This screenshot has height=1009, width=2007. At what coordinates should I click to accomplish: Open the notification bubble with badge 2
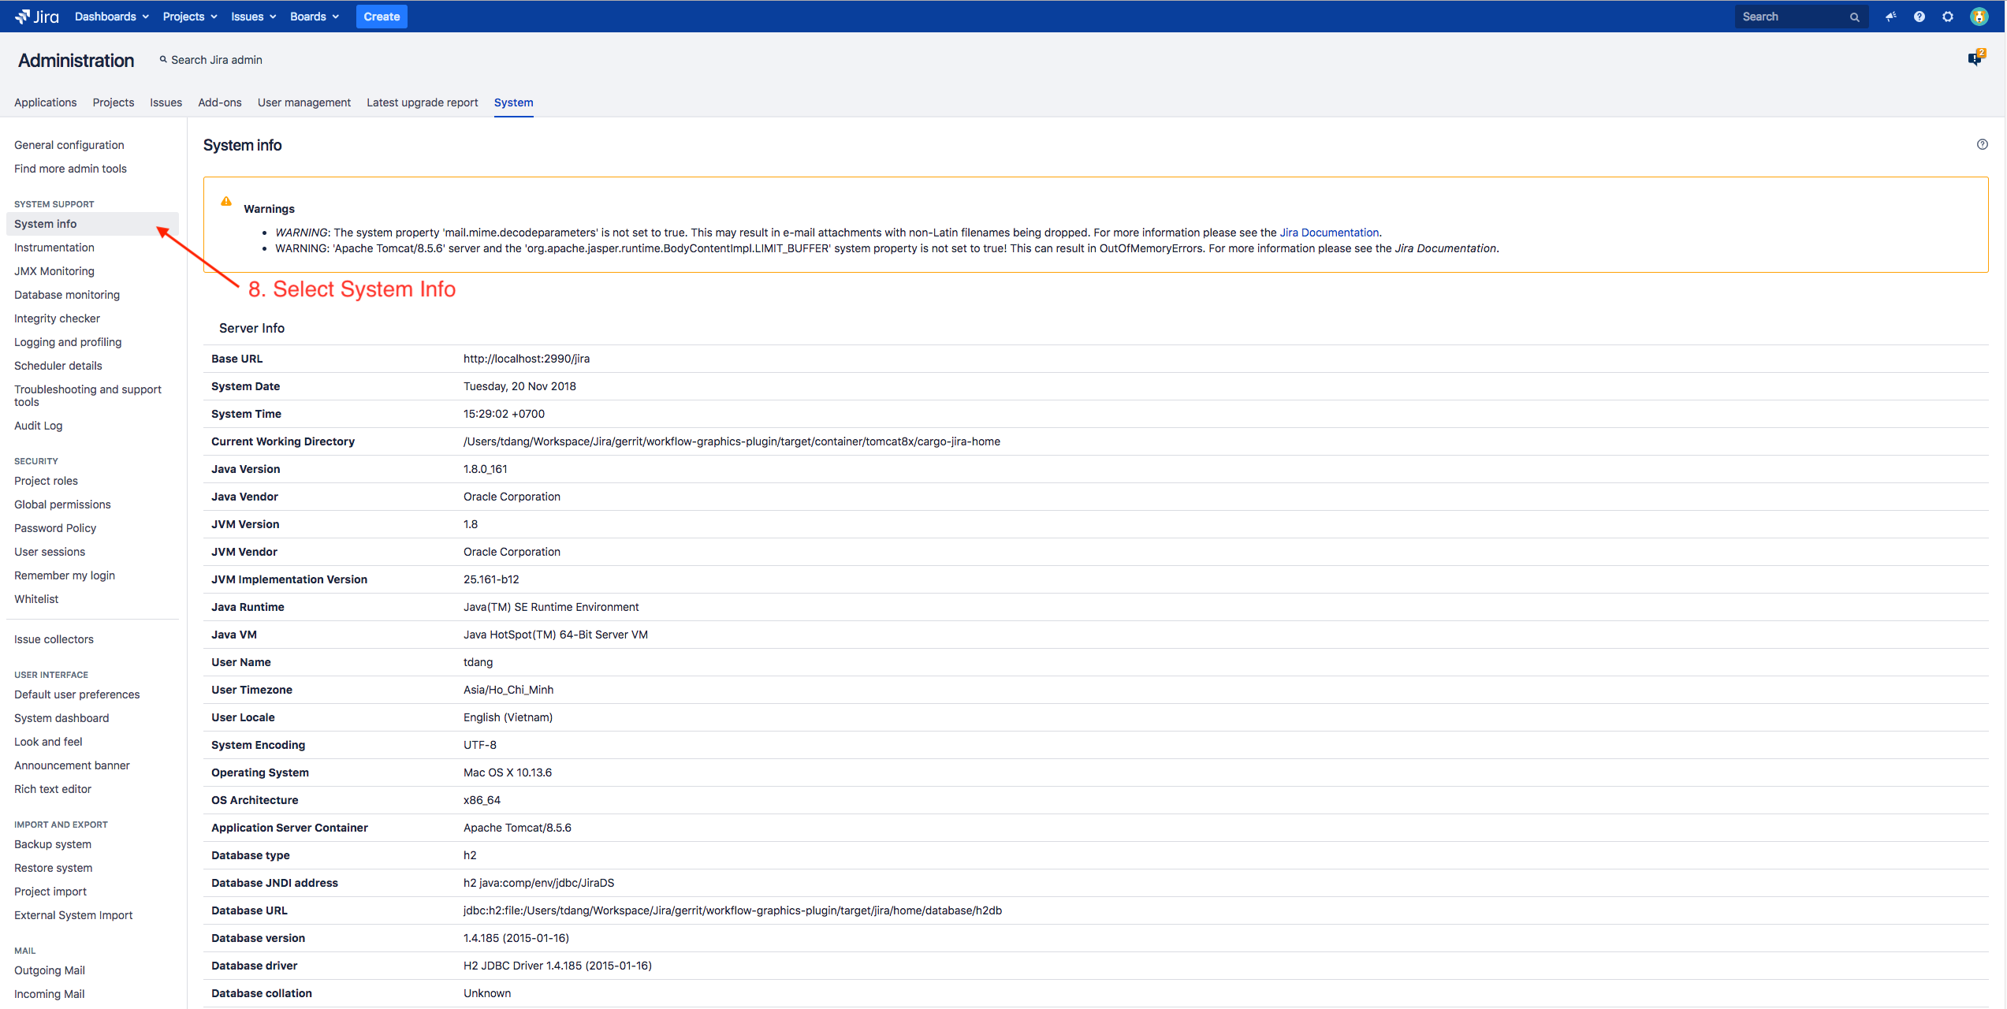point(1975,58)
